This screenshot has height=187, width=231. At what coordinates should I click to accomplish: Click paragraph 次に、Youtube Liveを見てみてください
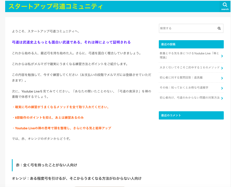[x=81, y=94]
